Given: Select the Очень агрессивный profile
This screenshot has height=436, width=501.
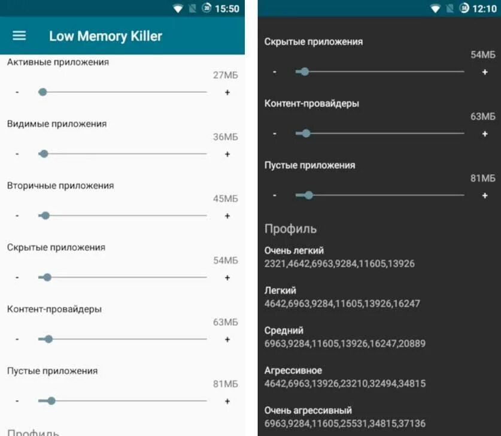Looking at the screenshot, I should 345,417.
